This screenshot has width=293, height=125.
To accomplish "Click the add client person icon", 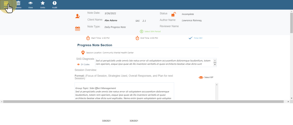I will pyautogui.click(x=78, y=16).
